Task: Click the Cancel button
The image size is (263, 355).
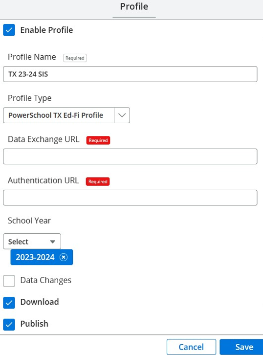Action: [x=191, y=347]
